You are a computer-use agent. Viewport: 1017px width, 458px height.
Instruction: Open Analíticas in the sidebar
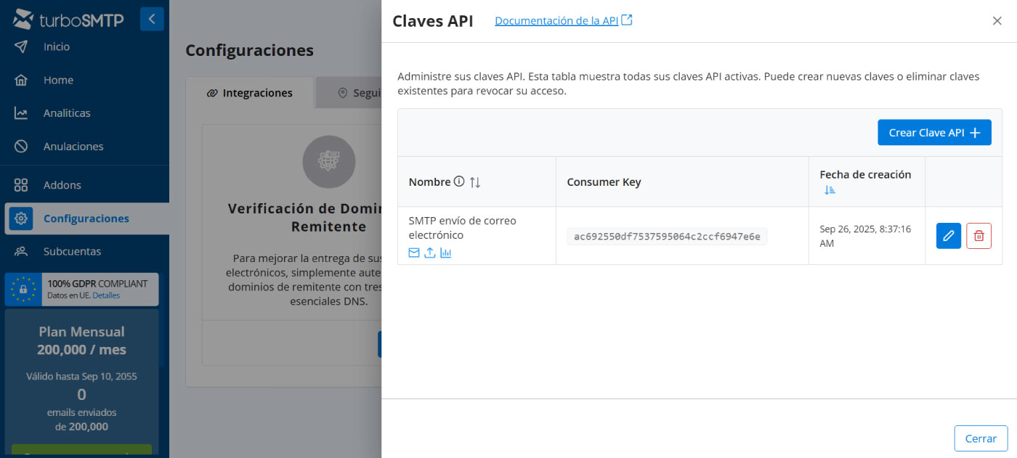[x=67, y=113]
